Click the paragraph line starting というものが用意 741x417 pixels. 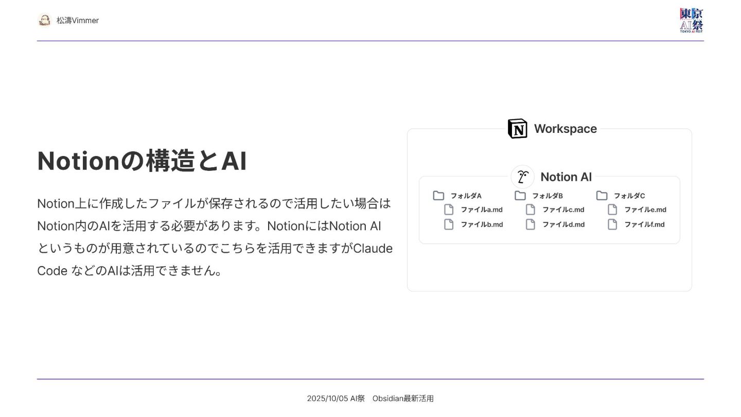pos(215,248)
